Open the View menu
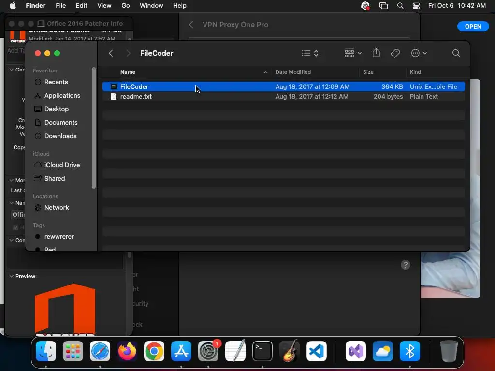This screenshot has width=495, height=371. 104,6
